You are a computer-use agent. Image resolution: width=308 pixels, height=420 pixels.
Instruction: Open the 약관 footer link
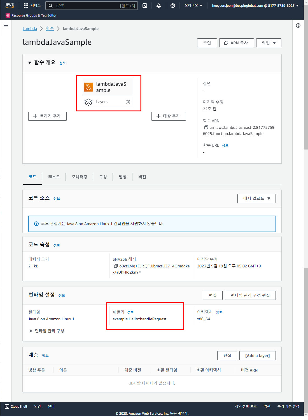(267, 407)
